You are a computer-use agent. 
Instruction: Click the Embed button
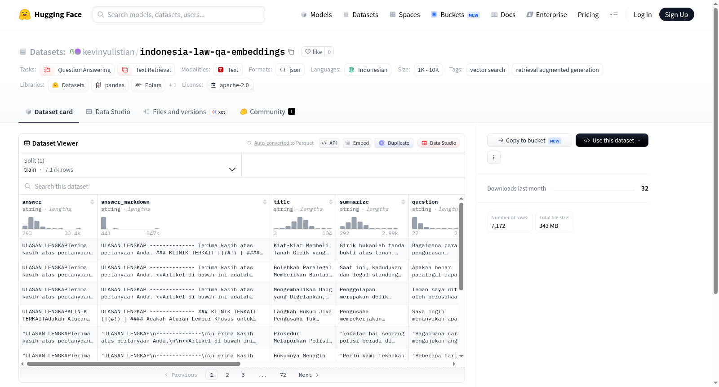click(x=357, y=143)
